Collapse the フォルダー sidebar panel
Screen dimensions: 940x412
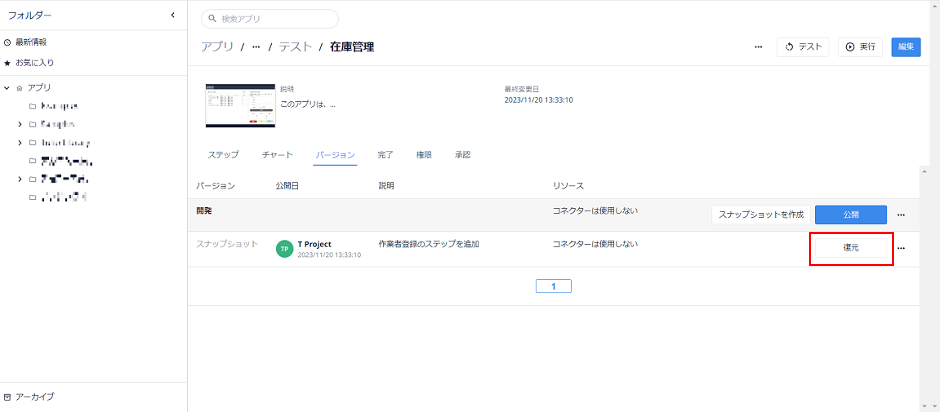[173, 15]
